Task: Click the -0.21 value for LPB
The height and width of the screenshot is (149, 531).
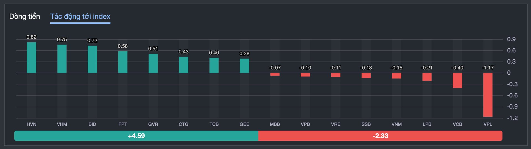Action: tap(427, 68)
